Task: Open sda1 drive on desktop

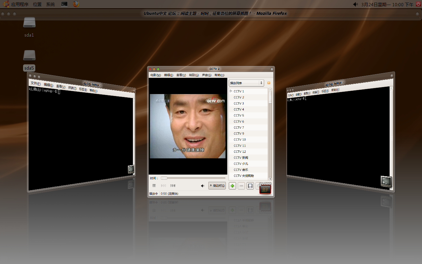Action: (29, 26)
